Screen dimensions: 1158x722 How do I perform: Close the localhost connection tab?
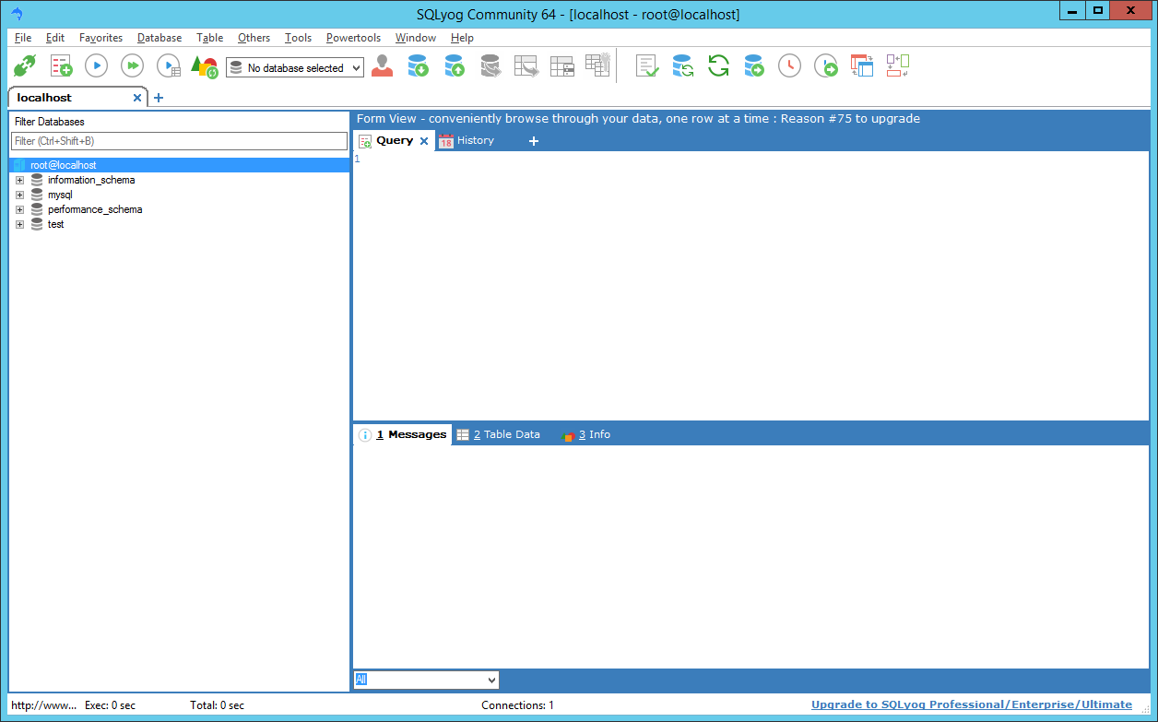(137, 98)
